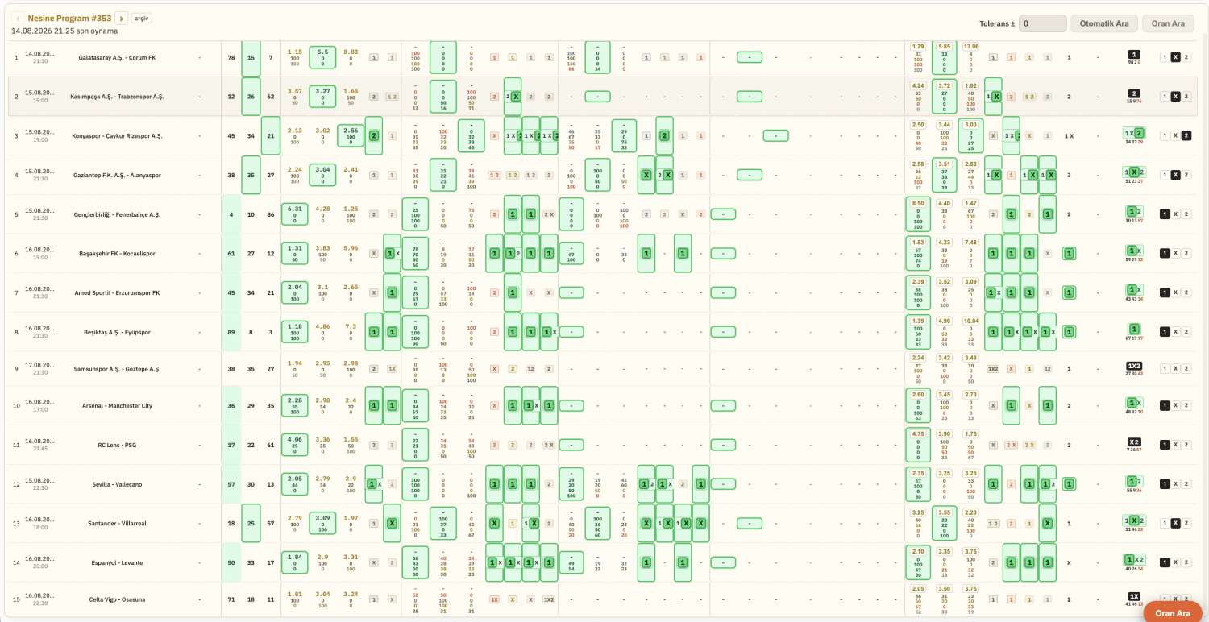
Task: Pick 2 in Gaziantep row's end 1-X-2 selector
Action: pyautogui.click(x=1186, y=175)
